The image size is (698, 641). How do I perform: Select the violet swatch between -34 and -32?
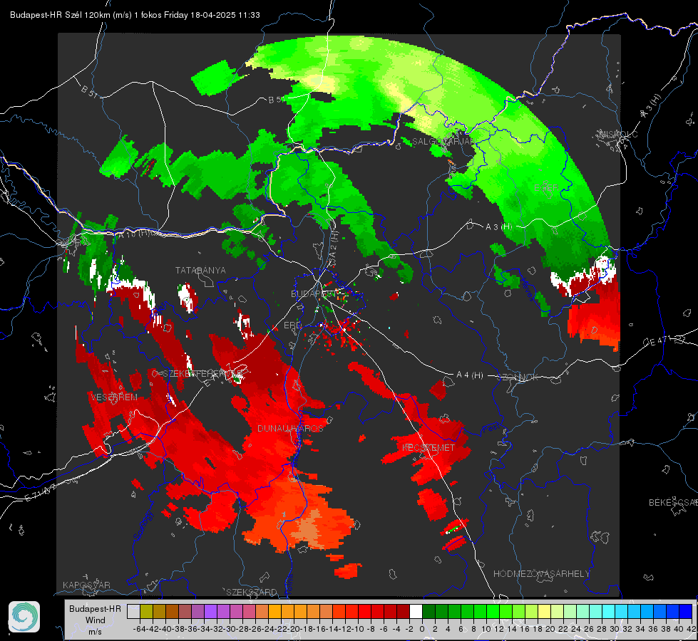[x=210, y=612]
